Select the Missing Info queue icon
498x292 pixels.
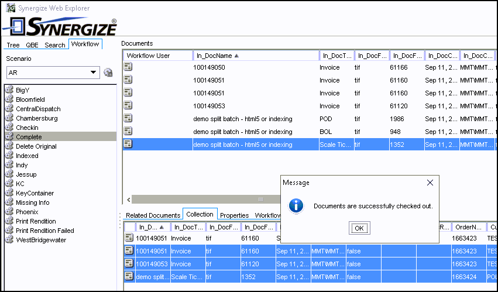tap(9, 202)
